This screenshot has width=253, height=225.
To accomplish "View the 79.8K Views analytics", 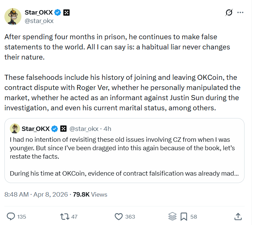I will click(90, 195).
